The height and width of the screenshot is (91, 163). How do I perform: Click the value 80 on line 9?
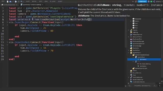52,31
